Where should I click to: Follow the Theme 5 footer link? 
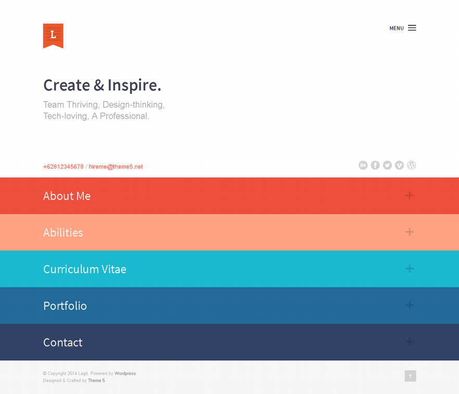point(96,380)
